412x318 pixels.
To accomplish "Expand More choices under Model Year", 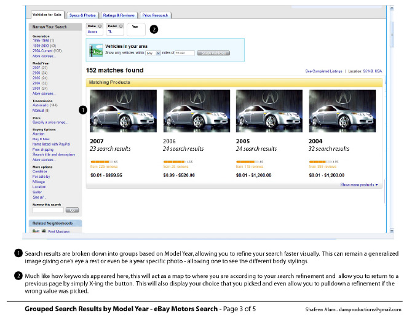I will pyautogui.click(x=43, y=93).
